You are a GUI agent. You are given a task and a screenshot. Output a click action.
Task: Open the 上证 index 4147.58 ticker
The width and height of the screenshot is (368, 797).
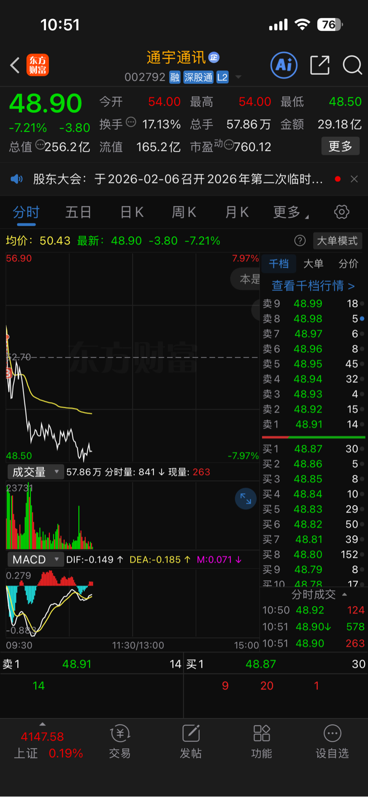48,745
